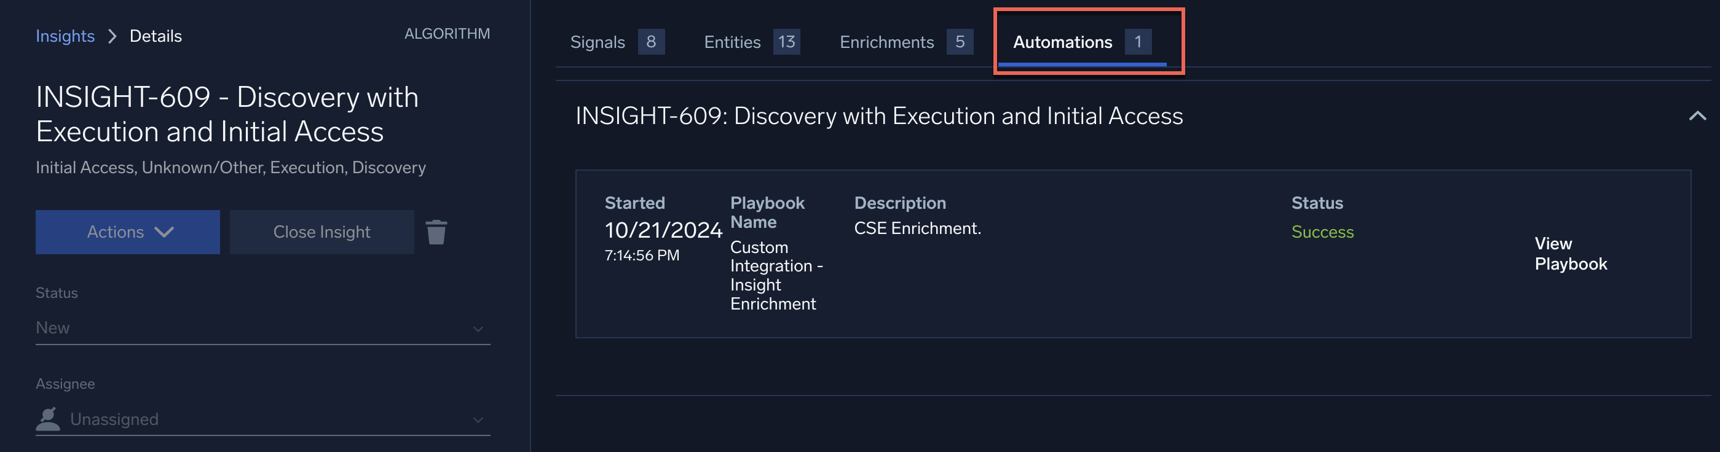Collapse the INSIGHT-609 automation section
This screenshot has width=1720, height=452.
click(1697, 116)
